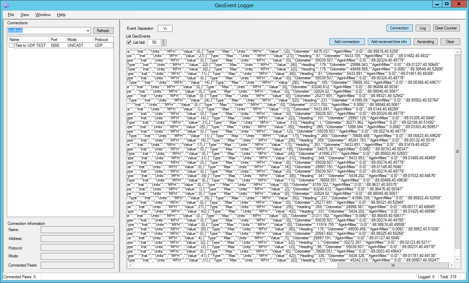Open the Help menu
The height and width of the screenshot is (283, 469).
point(61,15)
